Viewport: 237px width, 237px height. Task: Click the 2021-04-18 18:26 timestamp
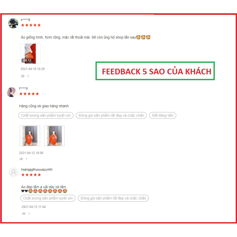coord(33,69)
